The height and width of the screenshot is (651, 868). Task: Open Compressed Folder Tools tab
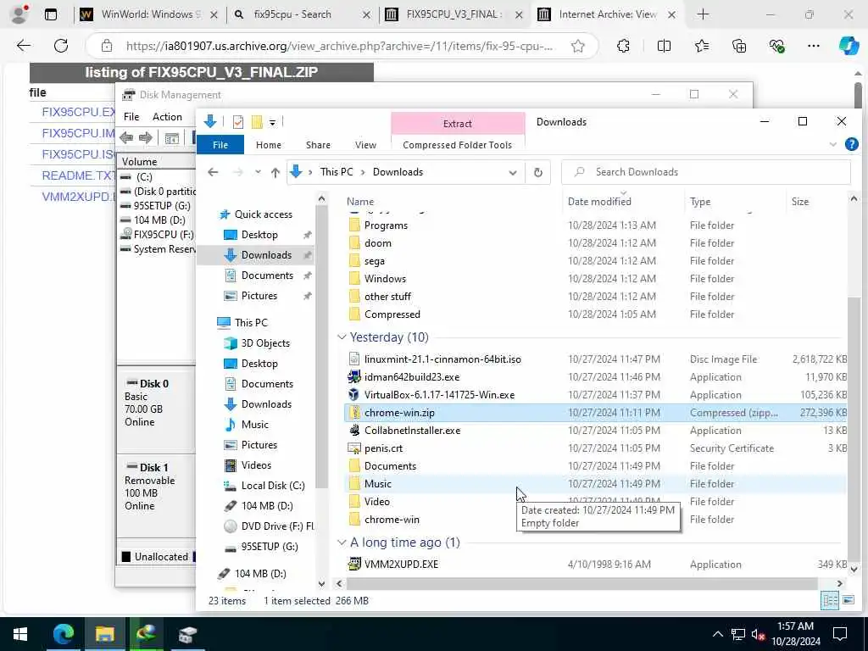point(457,144)
